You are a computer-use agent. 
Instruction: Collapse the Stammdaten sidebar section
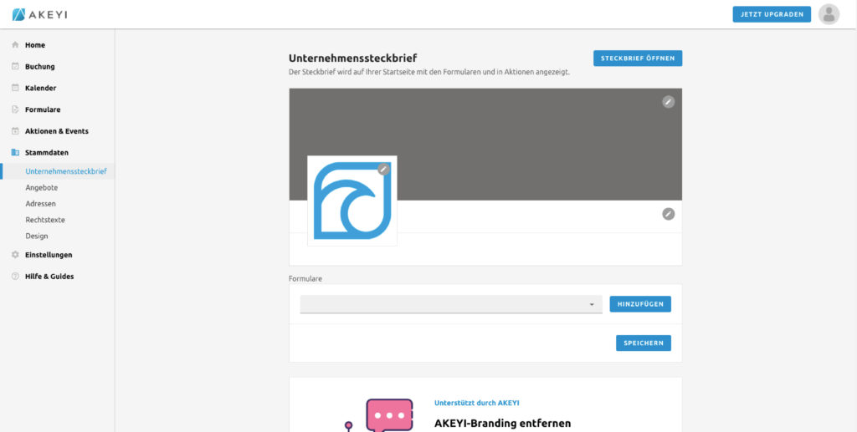click(x=46, y=153)
